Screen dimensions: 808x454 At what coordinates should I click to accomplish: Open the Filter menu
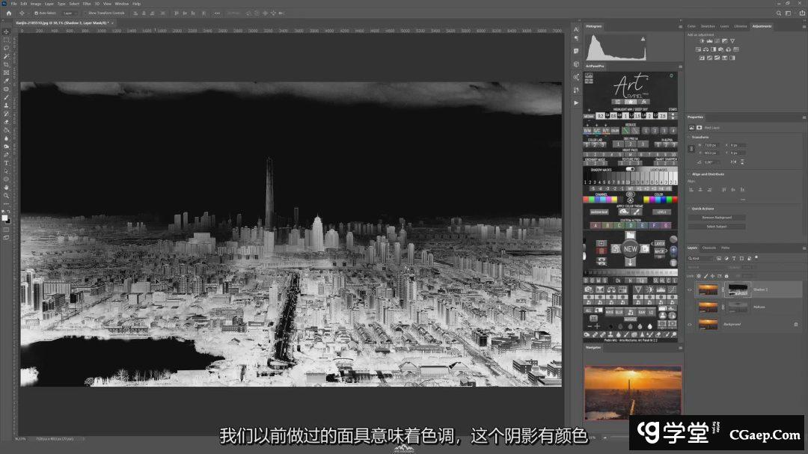87,4
